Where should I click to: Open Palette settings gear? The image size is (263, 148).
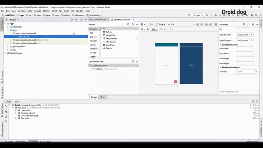tap(133, 24)
